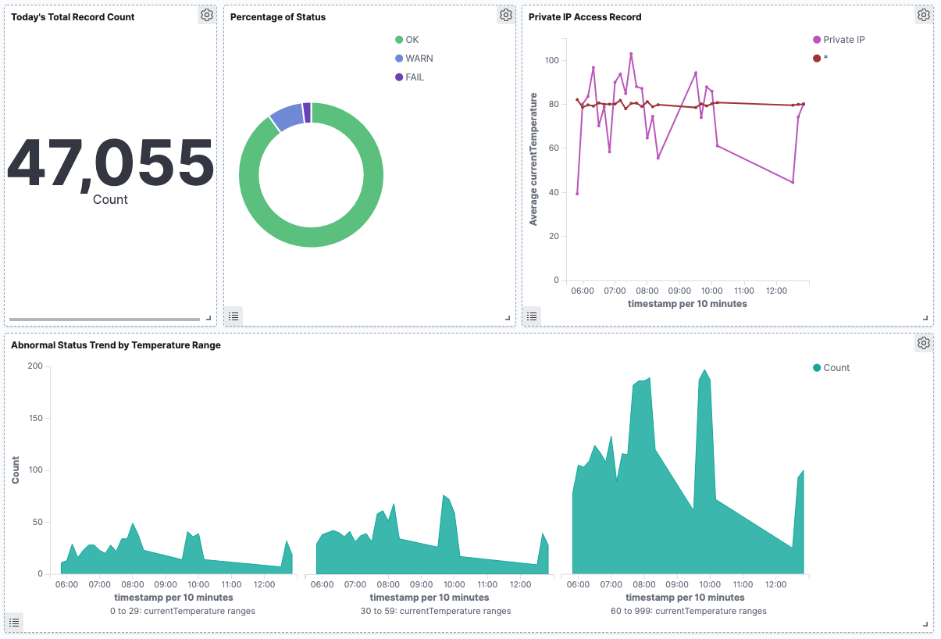The image size is (941, 639).
Task: Select WARN legend label
Action: [x=419, y=59]
